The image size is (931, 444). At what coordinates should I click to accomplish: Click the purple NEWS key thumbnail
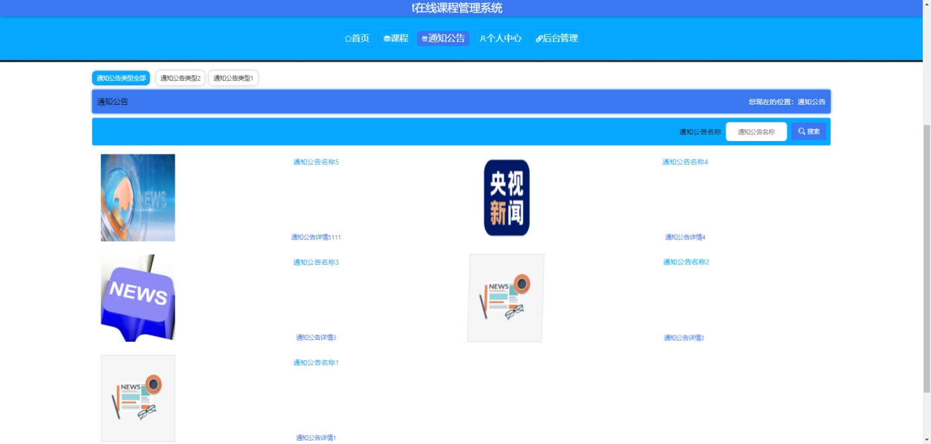pyautogui.click(x=138, y=298)
